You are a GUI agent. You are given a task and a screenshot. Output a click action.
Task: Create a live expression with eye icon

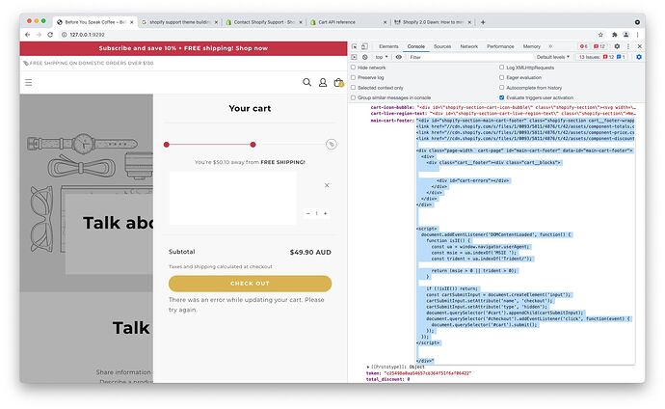coord(399,57)
